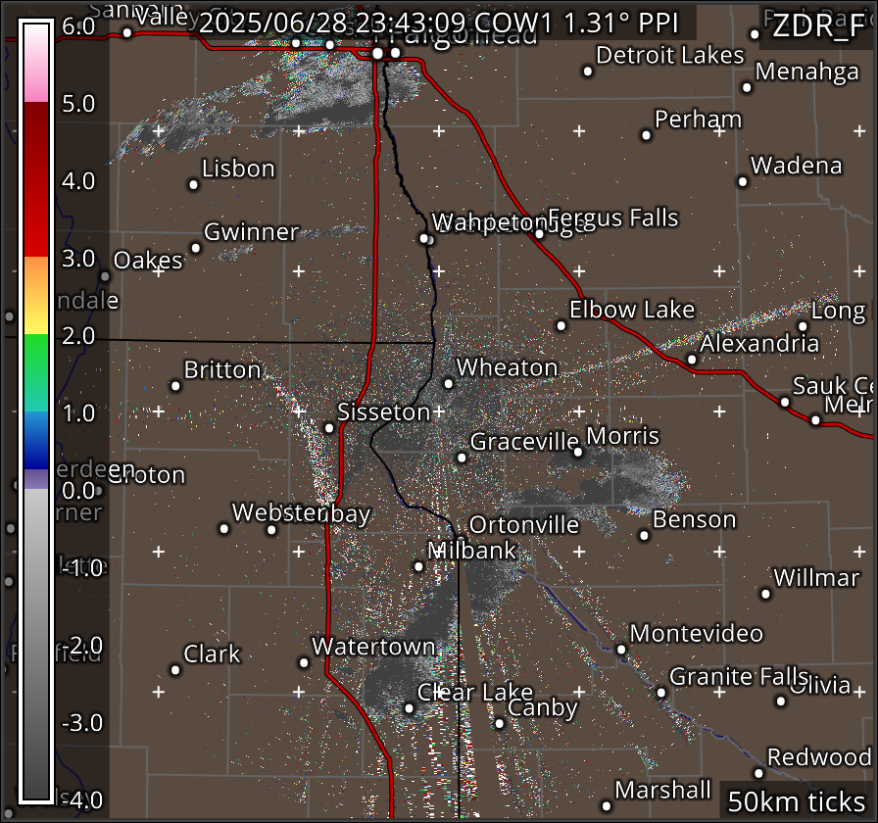878x823 pixels.
Task: Pick the Watertown city marker dot
Action: 305,662
